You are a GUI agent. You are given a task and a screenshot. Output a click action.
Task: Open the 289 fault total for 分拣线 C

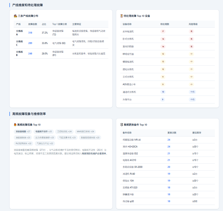pos(30,43)
